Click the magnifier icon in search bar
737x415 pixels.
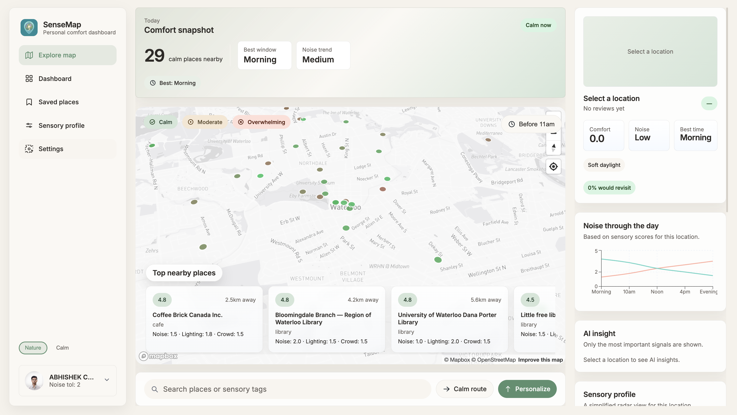(x=155, y=389)
